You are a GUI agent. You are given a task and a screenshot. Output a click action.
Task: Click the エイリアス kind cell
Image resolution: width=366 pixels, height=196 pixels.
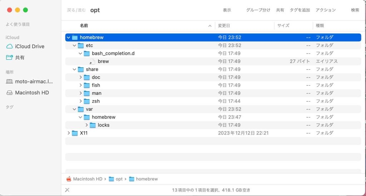(x=327, y=62)
